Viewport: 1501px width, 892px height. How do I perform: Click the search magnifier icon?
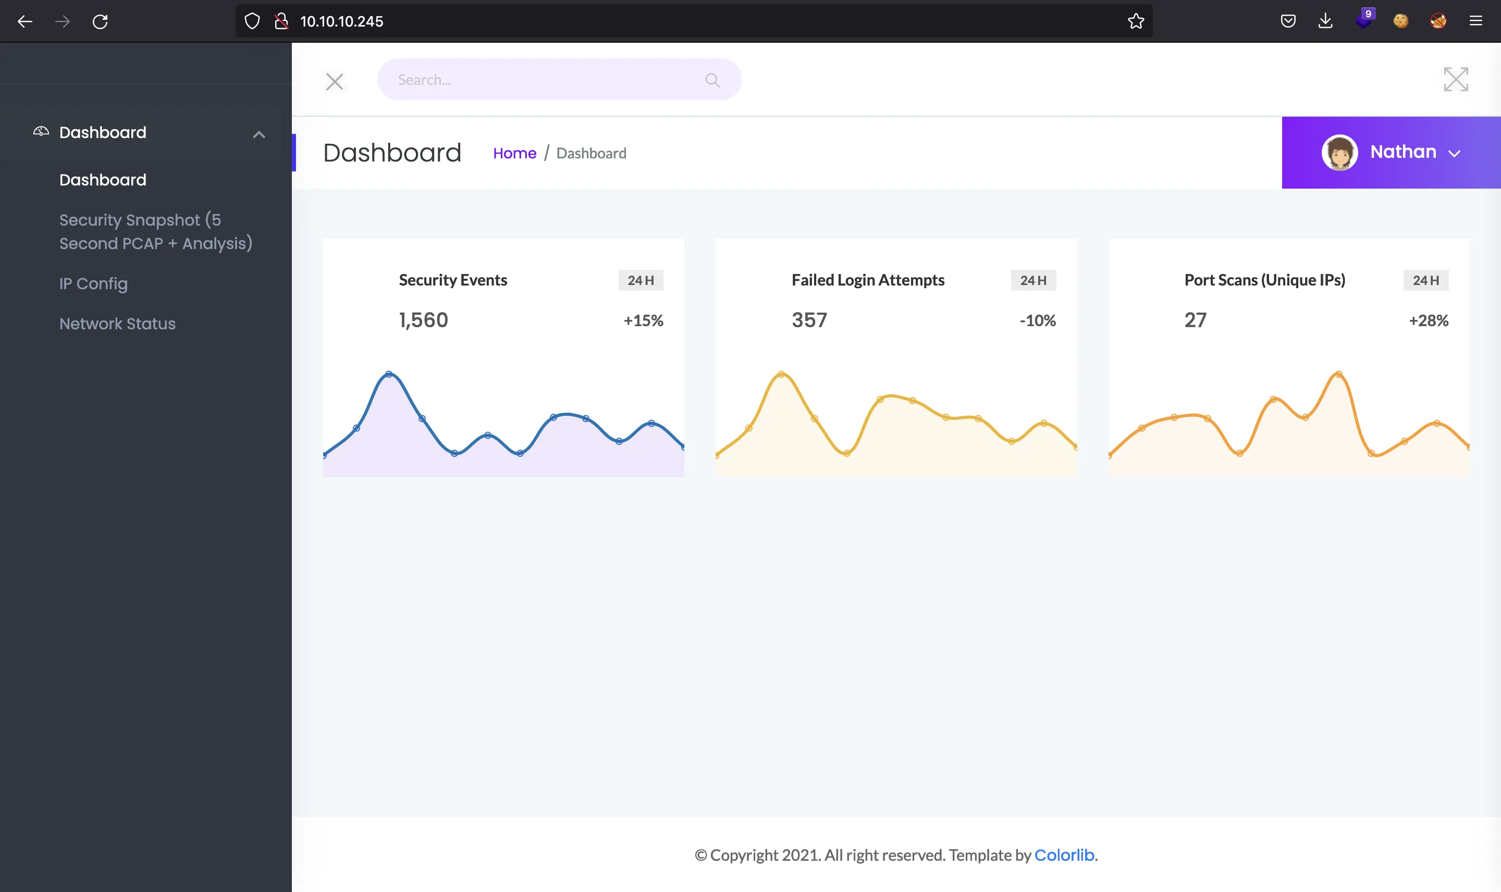[713, 80]
